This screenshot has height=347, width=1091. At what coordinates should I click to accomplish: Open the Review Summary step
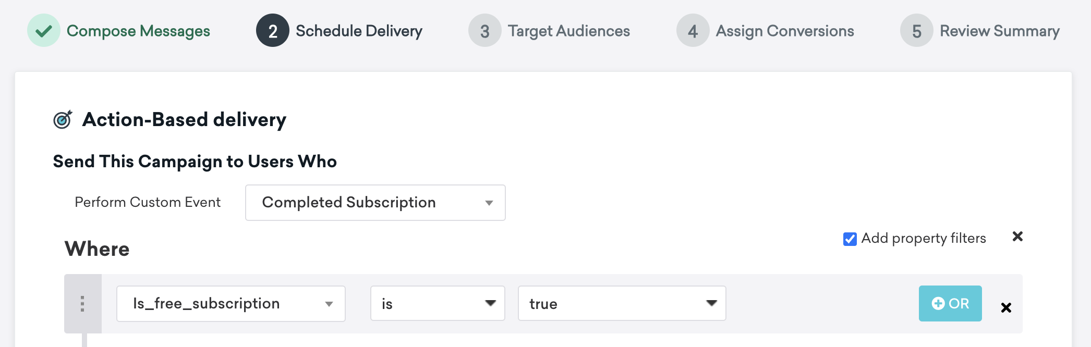click(1000, 31)
